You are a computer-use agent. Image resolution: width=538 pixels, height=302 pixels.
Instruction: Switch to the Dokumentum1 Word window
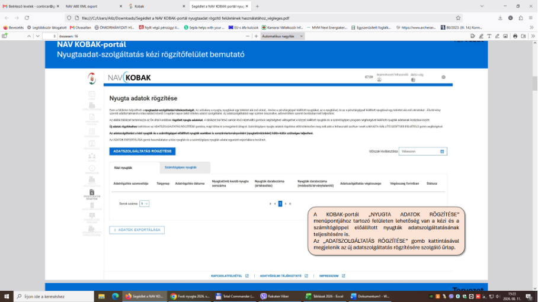pos(370,296)
